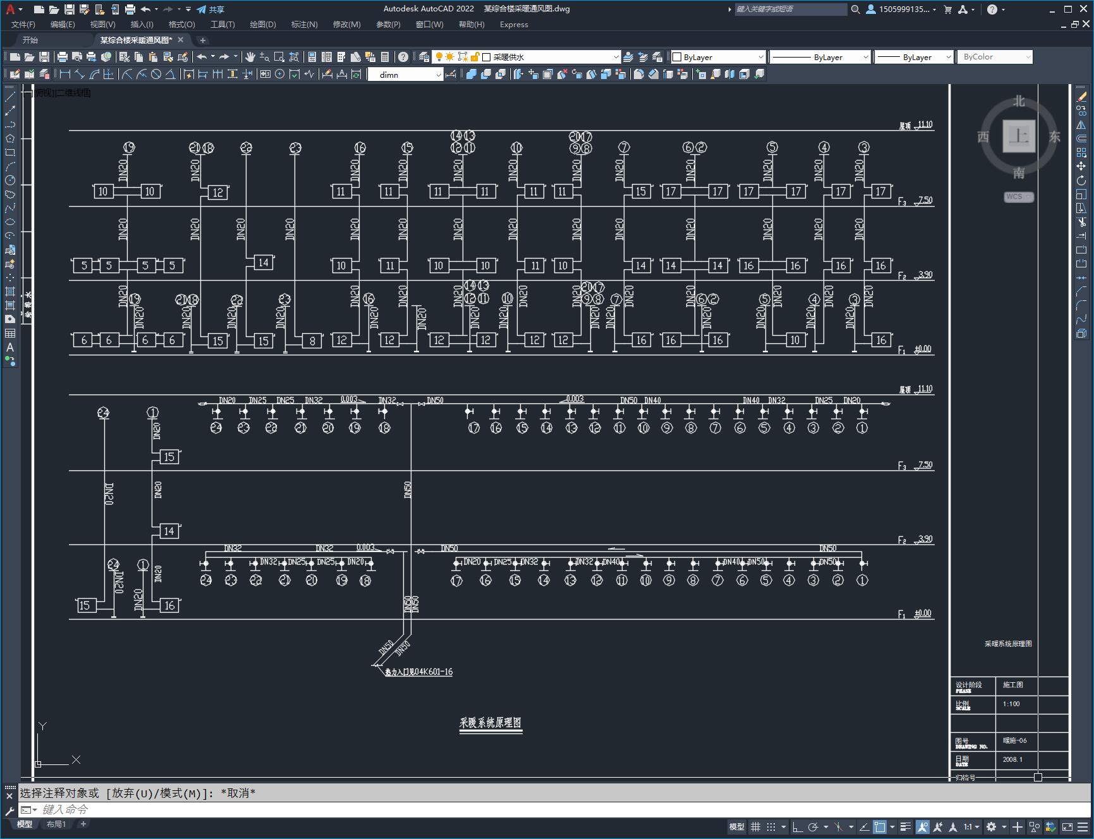Click the ByColor plot style box
1094x839 pixels.
[995, 57]
